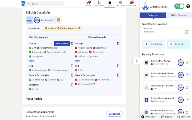
Task: Switch to the Description tab
Action: click(34, 28)
